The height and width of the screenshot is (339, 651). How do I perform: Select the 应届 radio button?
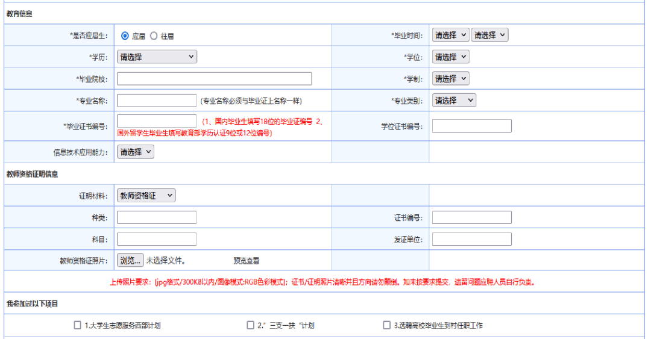click(x=125, y=36)
